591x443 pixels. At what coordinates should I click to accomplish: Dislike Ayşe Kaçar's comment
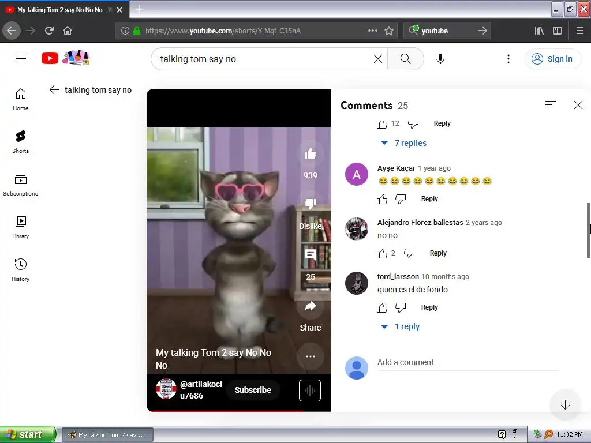tap(401, 199)
